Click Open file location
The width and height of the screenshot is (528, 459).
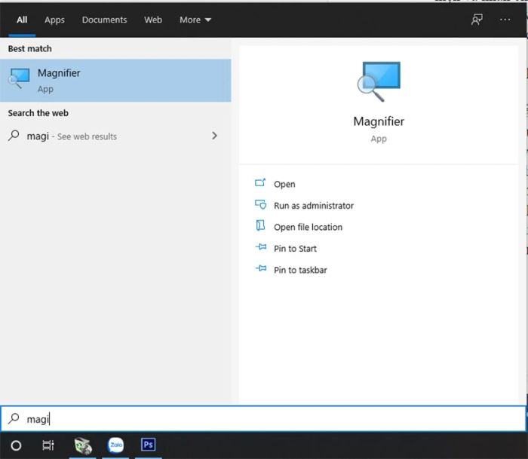click(x=308, y=227)
